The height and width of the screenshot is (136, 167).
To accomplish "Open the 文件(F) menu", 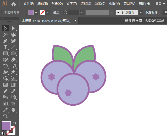I will [29, 4].
